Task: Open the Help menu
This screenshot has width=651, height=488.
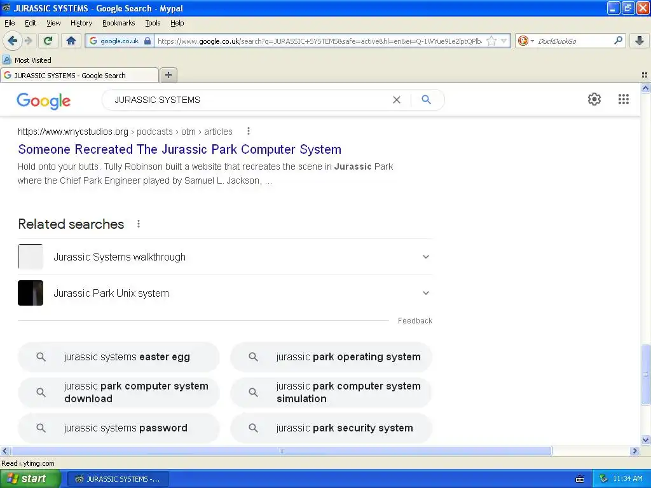Action: pyautogui.click(x=177, y=23)
